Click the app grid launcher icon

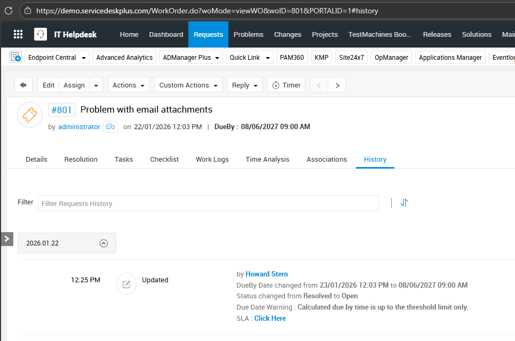[18, 35]
